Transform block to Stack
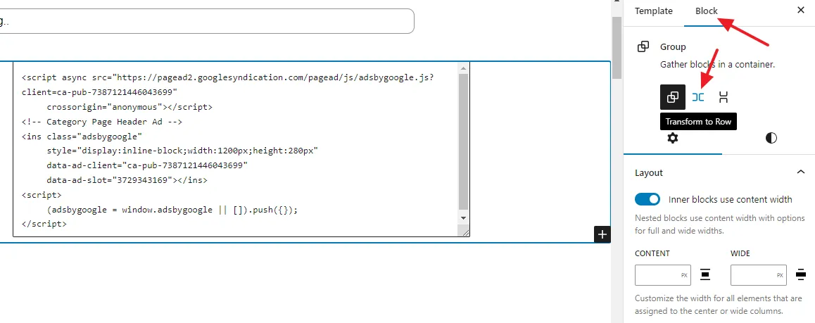 tap(723, 97)
